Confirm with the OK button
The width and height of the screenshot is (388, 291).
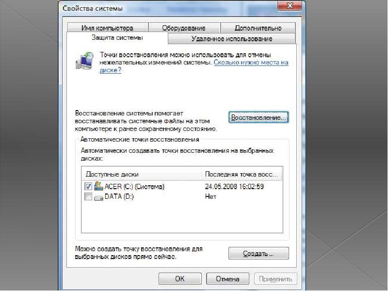pos(180,278)
